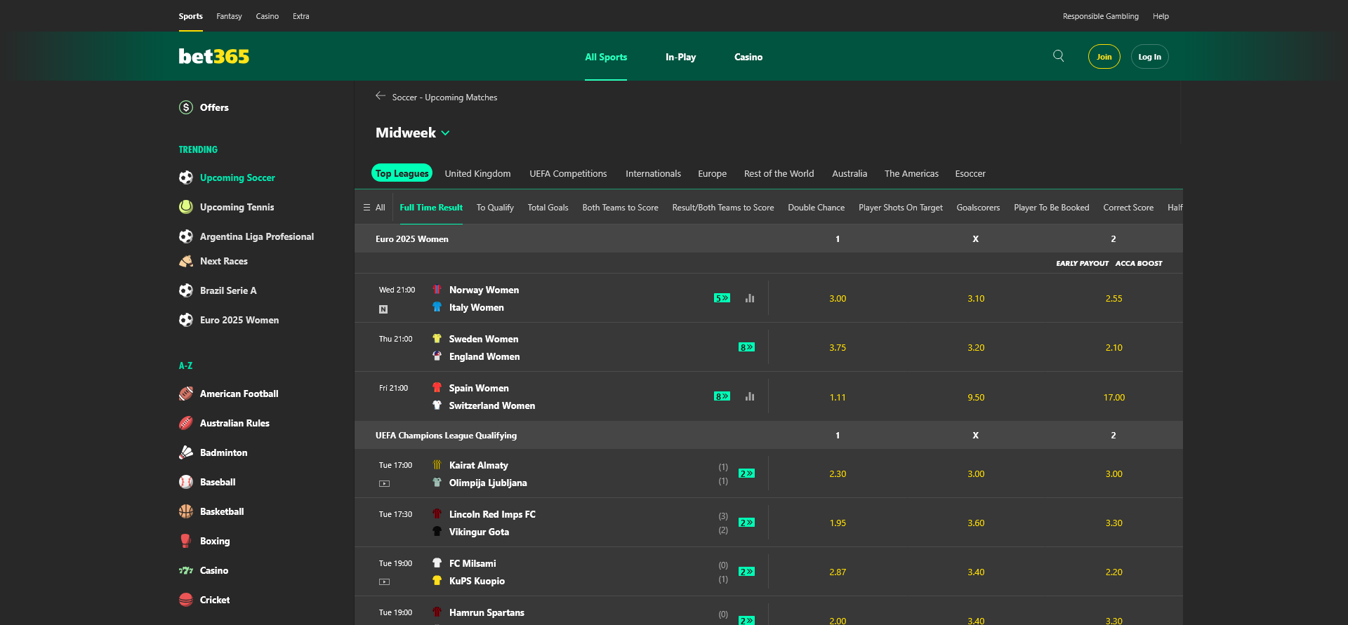Go back with the arrow beside Soccer - Upcoming Matches
This screenshot has width=1348, height=625.
381,96
